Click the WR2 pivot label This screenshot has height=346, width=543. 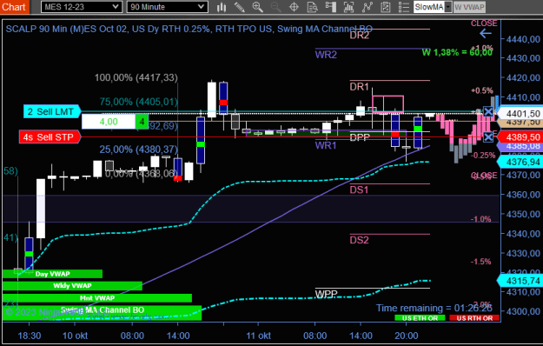[x=326, y=55]
